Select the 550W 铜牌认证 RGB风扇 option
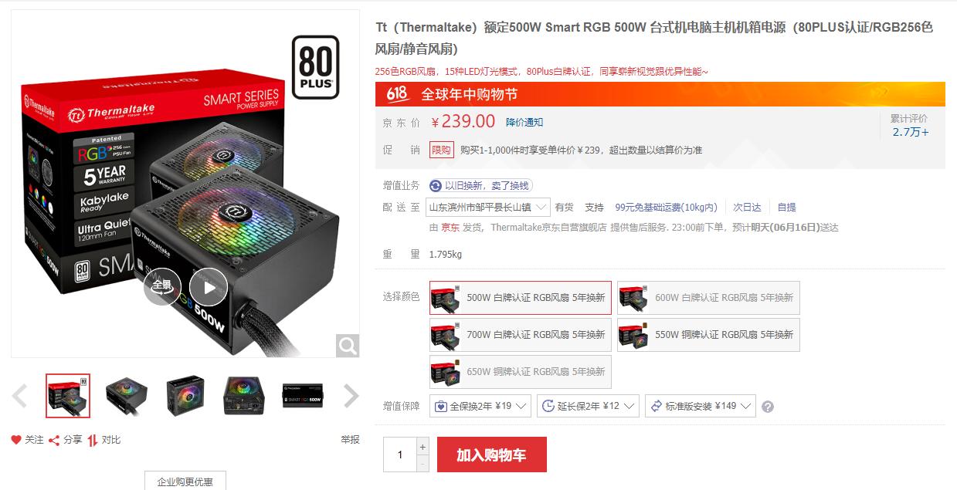The image size is (957, 490). coord(708,335)
